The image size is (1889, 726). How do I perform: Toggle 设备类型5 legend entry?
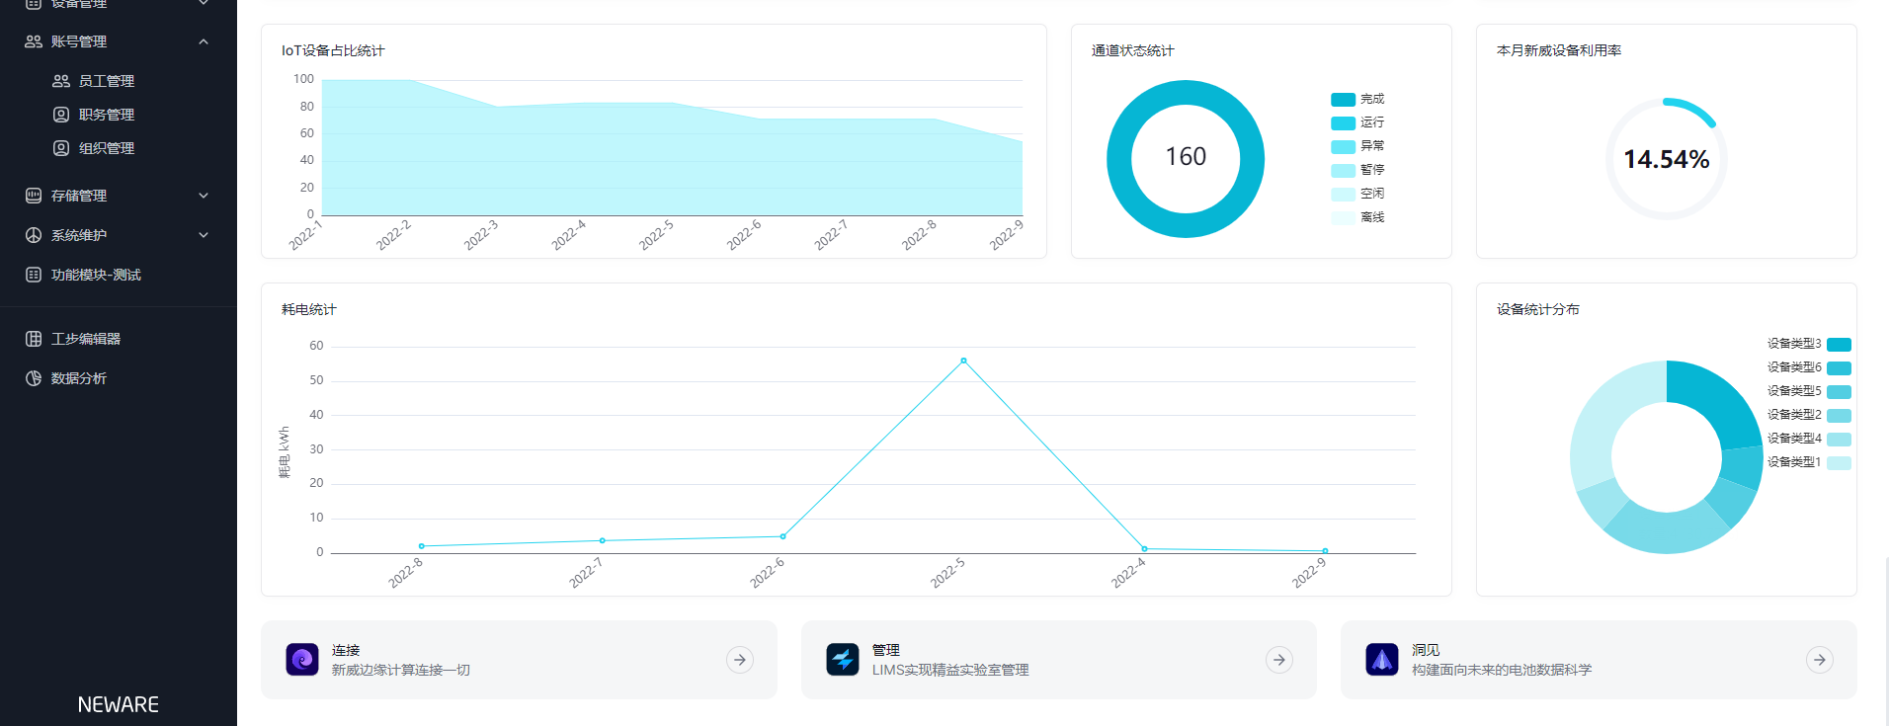1809,391
